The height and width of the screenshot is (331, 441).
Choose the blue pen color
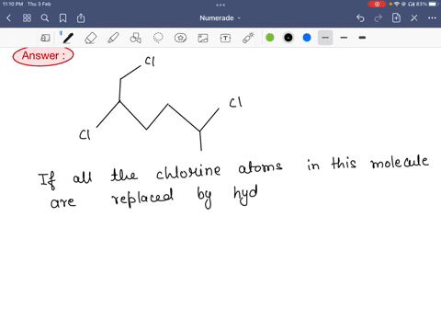307,38
